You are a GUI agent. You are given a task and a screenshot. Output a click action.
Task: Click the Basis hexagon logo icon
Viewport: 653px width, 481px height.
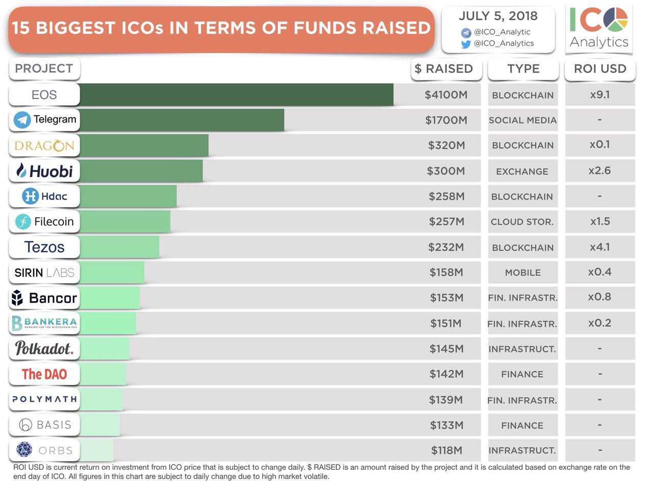point(26,425)
